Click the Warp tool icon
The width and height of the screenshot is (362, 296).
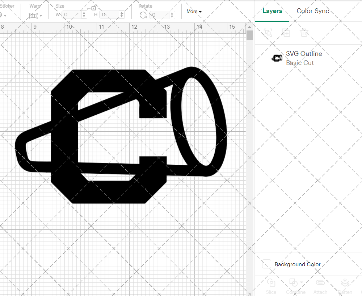tap(33, 16)
